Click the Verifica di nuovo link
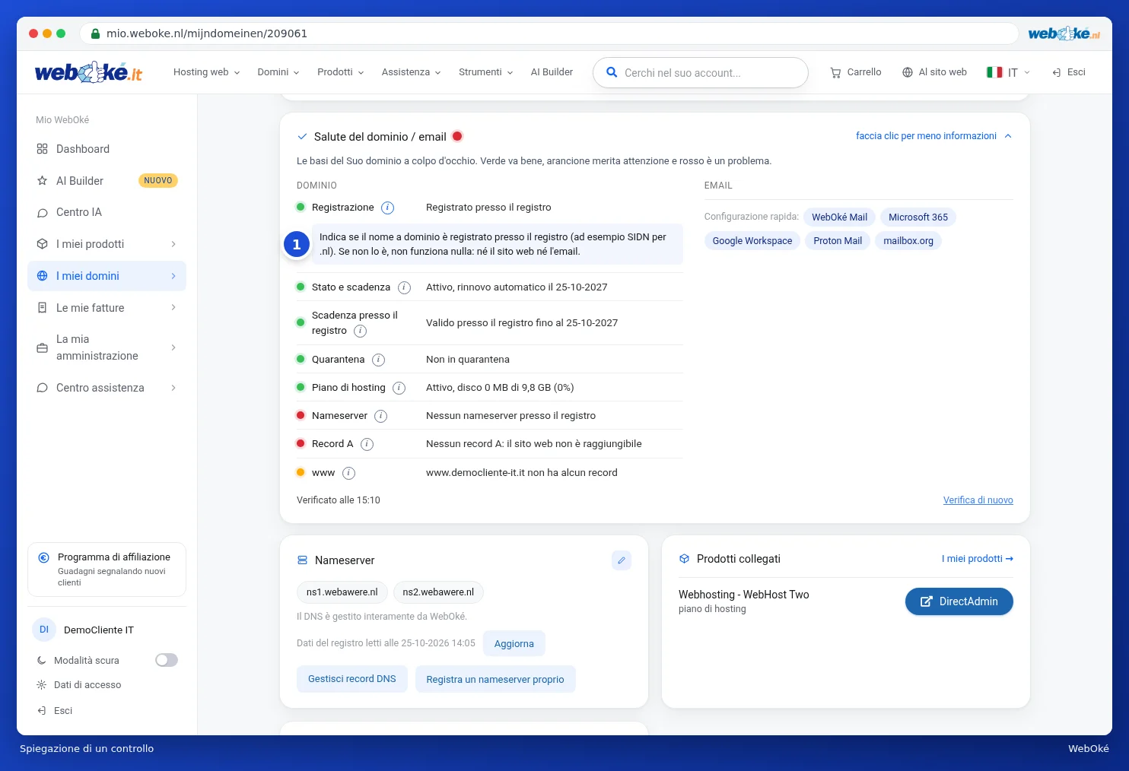Image resolution: width=1129 pixels, height=771 pixels. click(x=978, y=500)
